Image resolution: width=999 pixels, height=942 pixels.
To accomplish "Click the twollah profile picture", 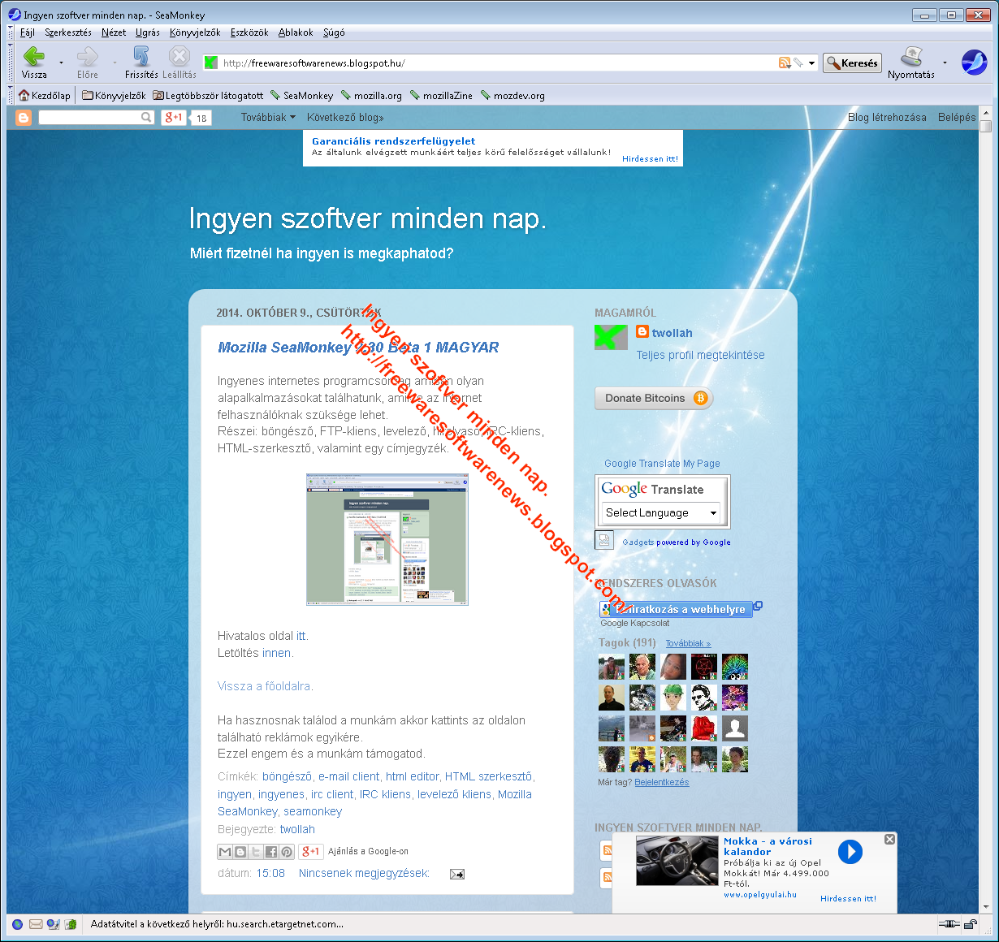I will (611, 337).
